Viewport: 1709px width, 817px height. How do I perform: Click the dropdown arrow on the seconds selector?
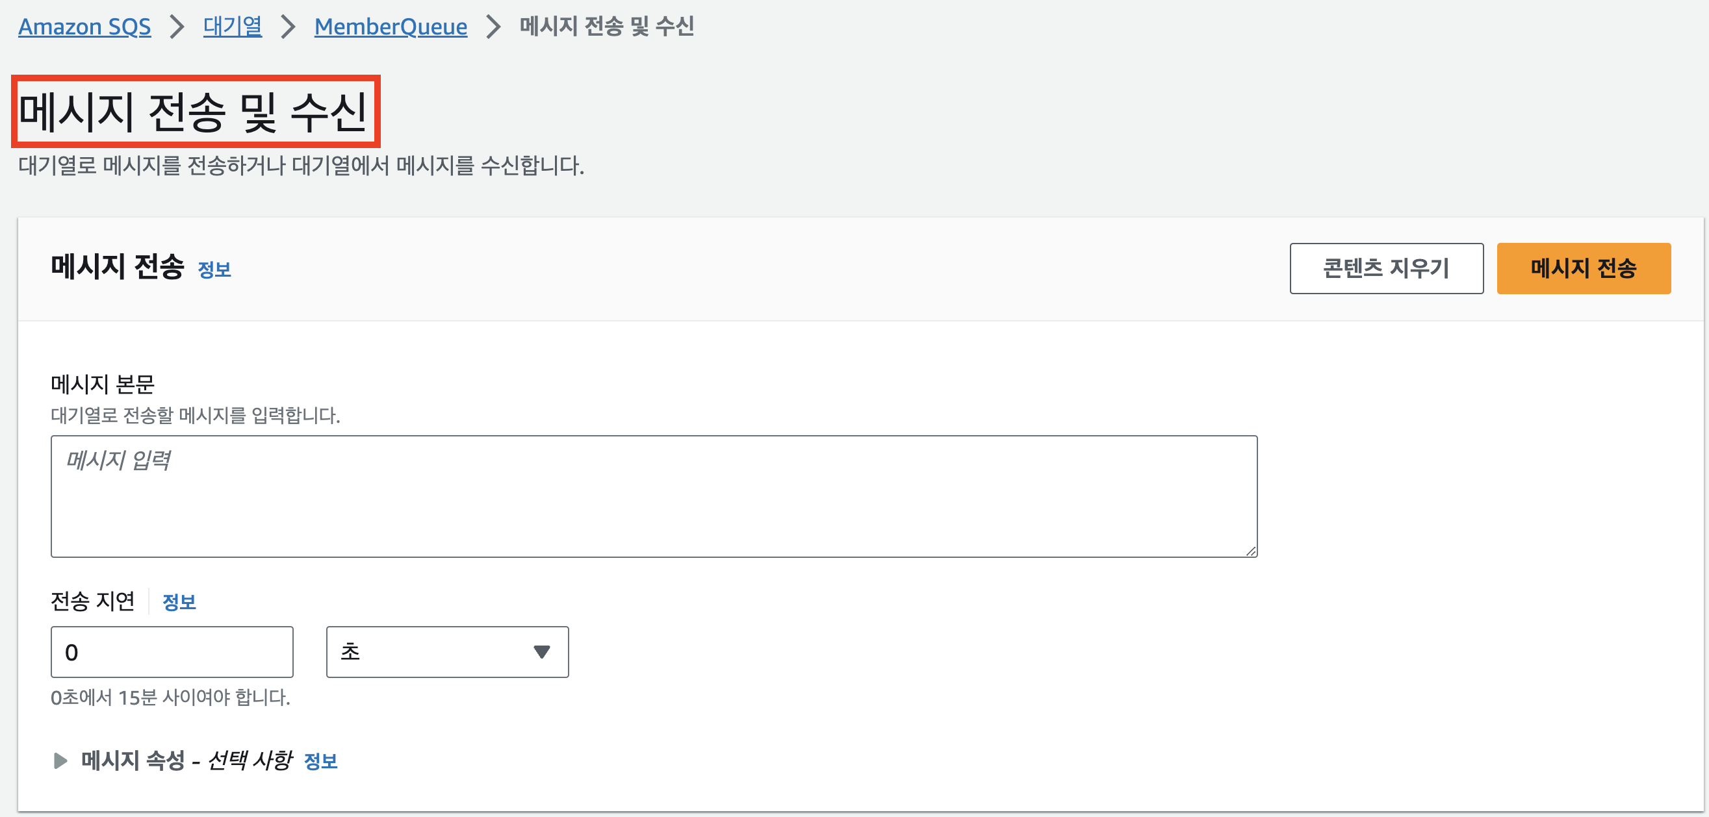541,652
